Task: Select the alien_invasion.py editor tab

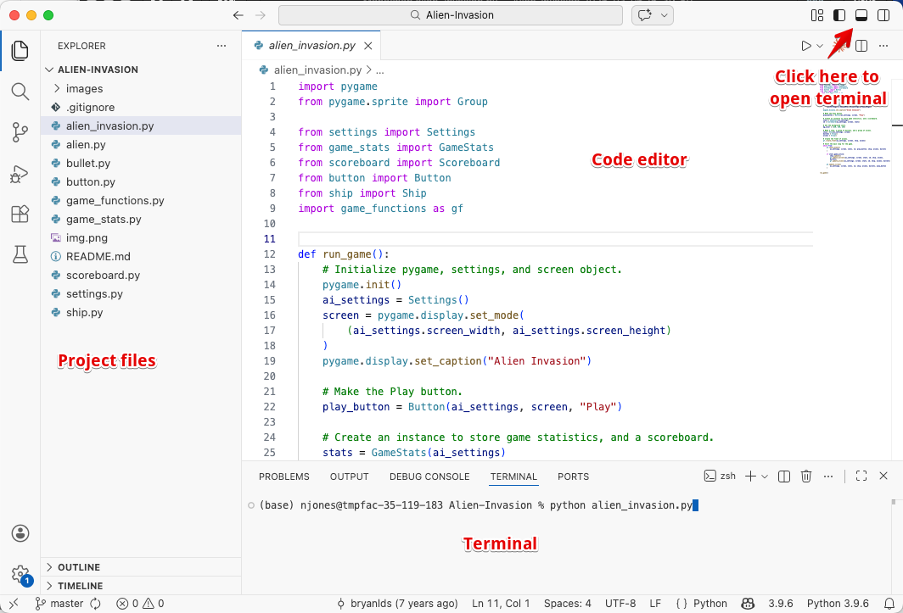Action: coord(311,46)
